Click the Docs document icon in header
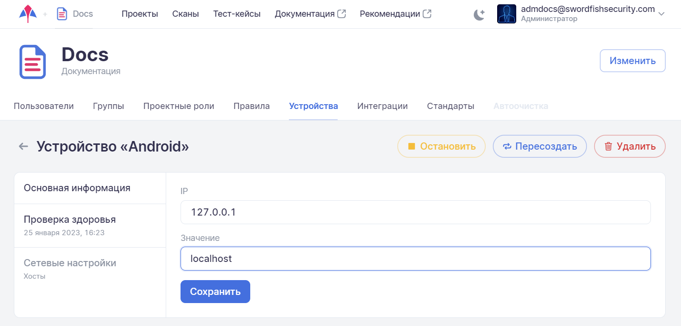 point(62,14)
